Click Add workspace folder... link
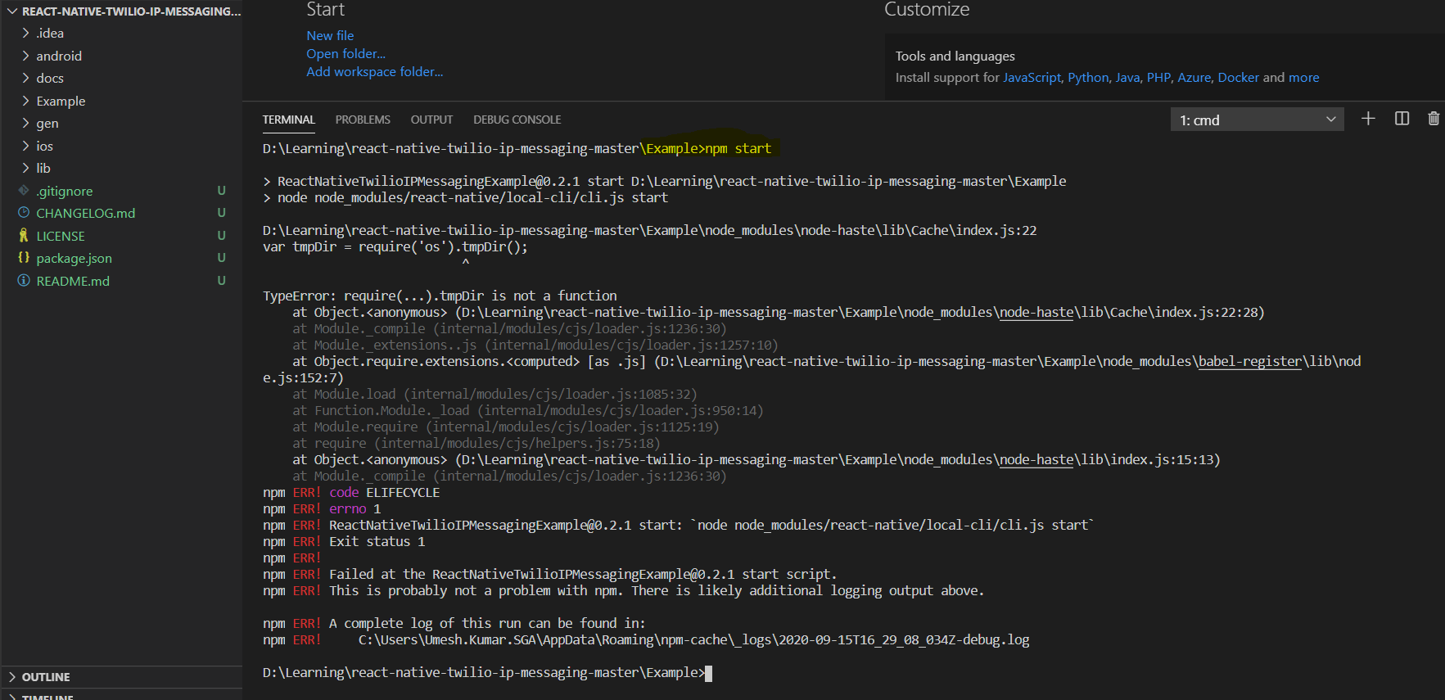Image resolution: width=1445 pixels, height=700 pixels. point(374,71)
